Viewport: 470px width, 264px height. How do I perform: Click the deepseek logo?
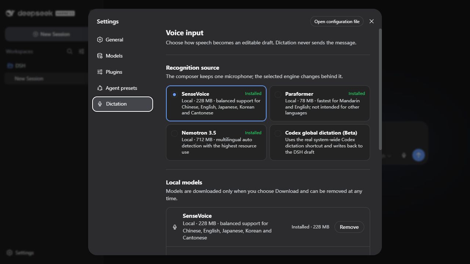pos(40,13)
